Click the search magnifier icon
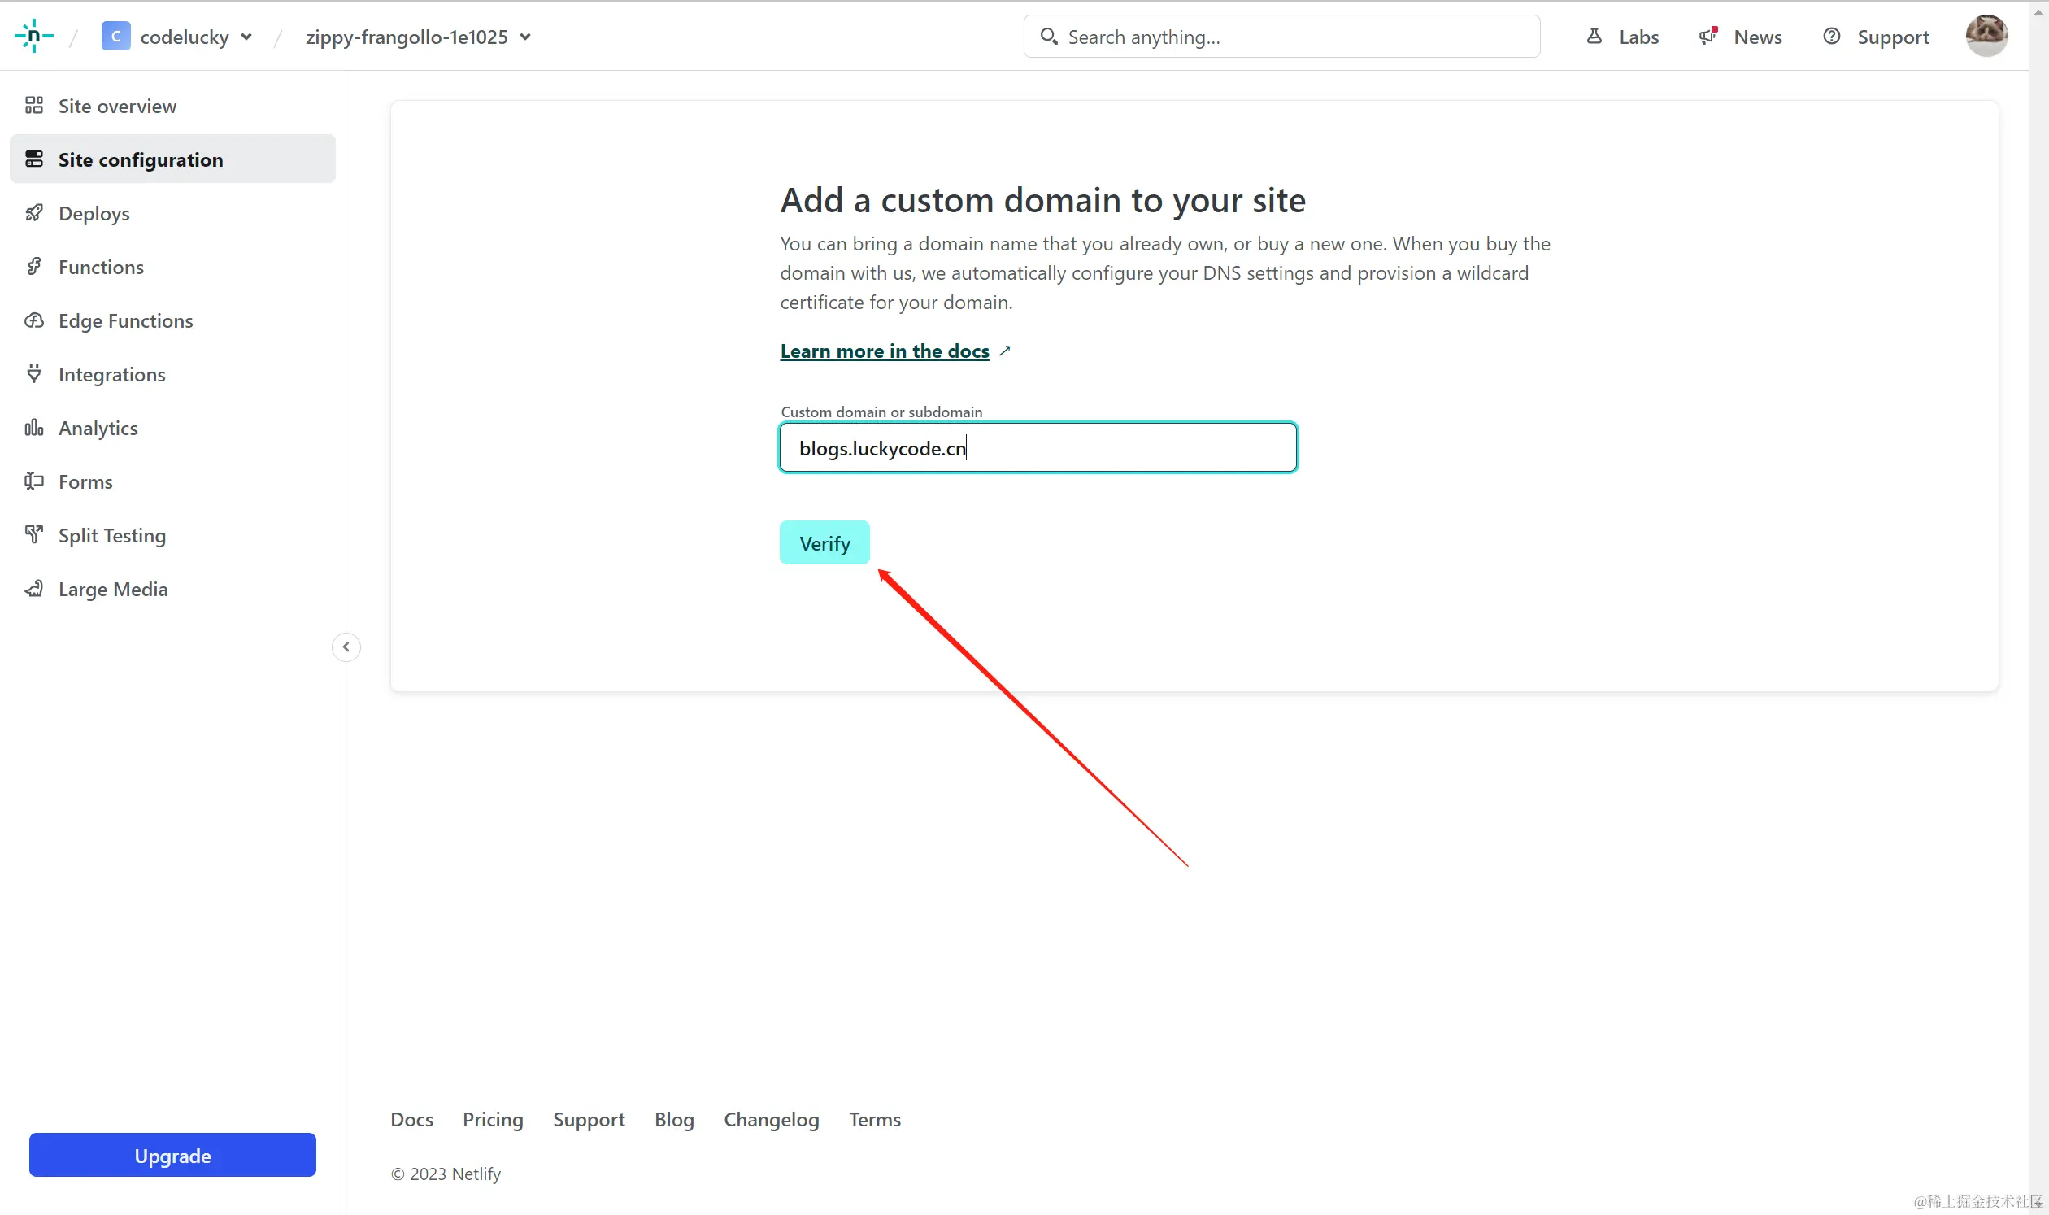The height and width of the screenshot is (1215, 2049). pos(1049,36)
